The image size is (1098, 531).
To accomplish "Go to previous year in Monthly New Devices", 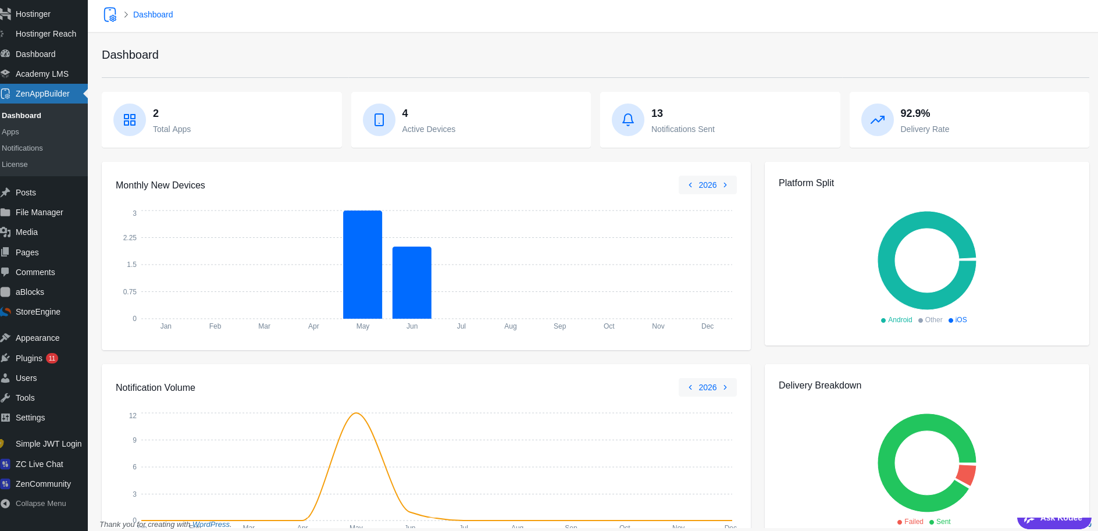I will pos(690,185).
